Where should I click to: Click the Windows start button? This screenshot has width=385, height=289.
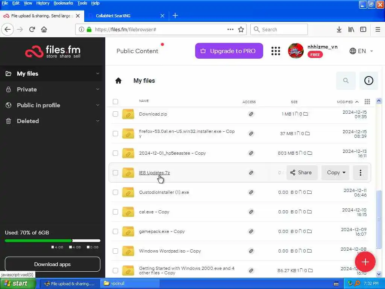18,284
